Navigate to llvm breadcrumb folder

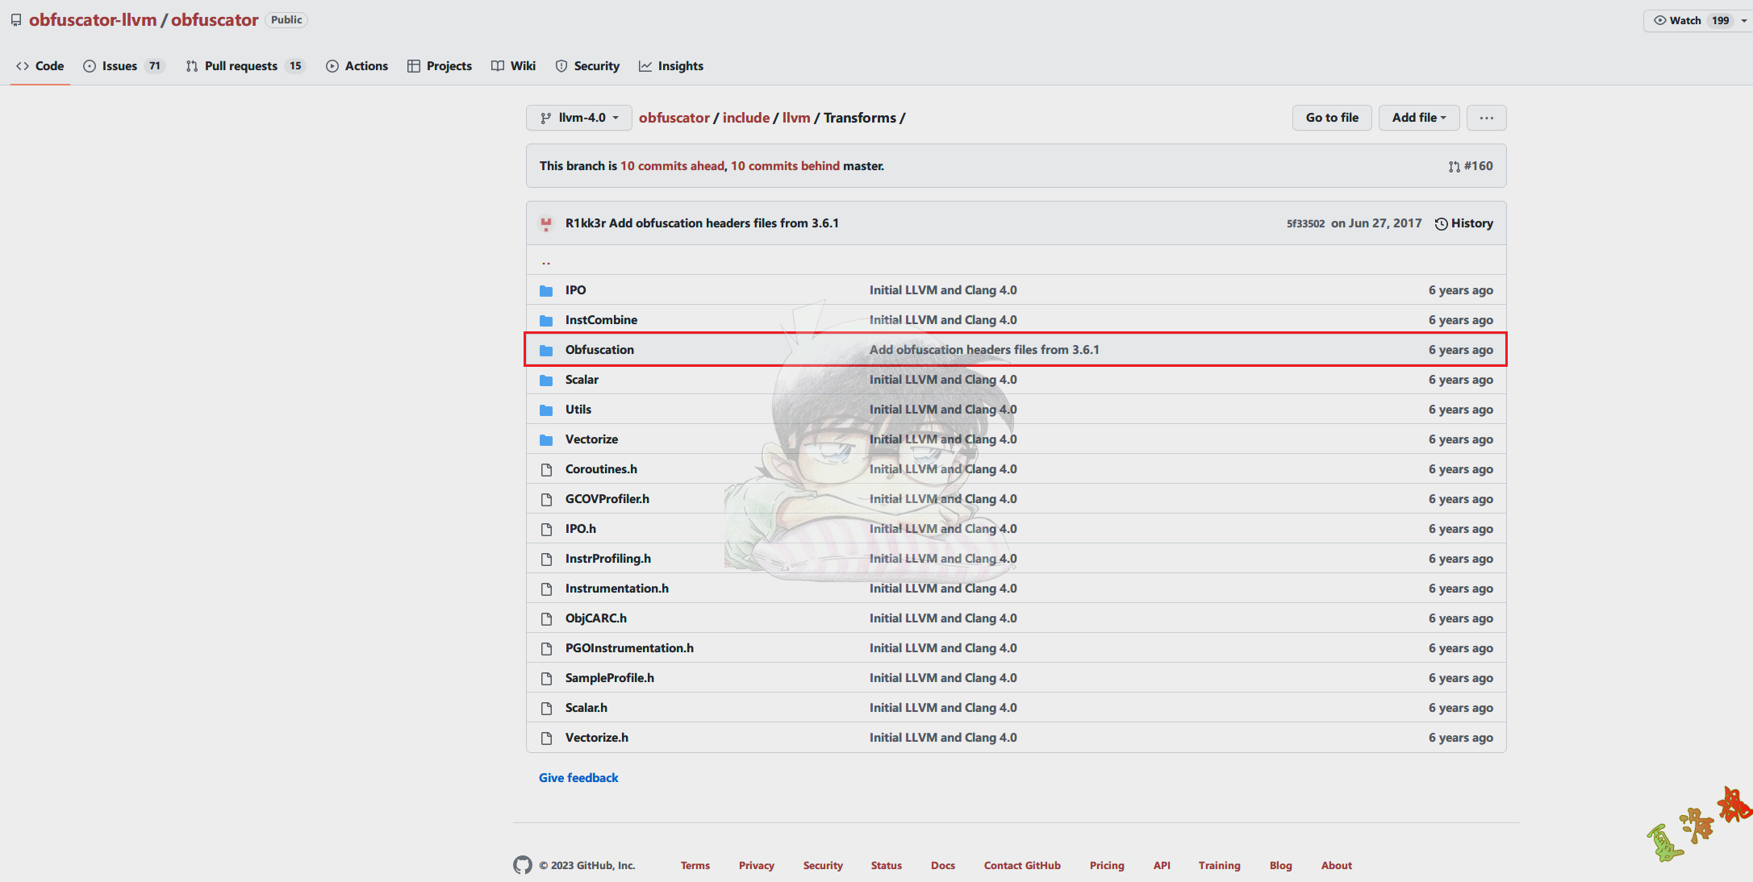pos(796,118)
